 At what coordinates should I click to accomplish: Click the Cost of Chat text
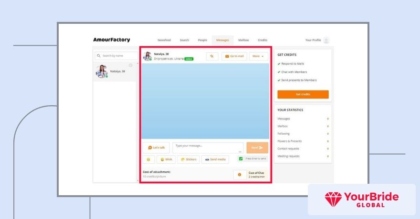[256, 173]
